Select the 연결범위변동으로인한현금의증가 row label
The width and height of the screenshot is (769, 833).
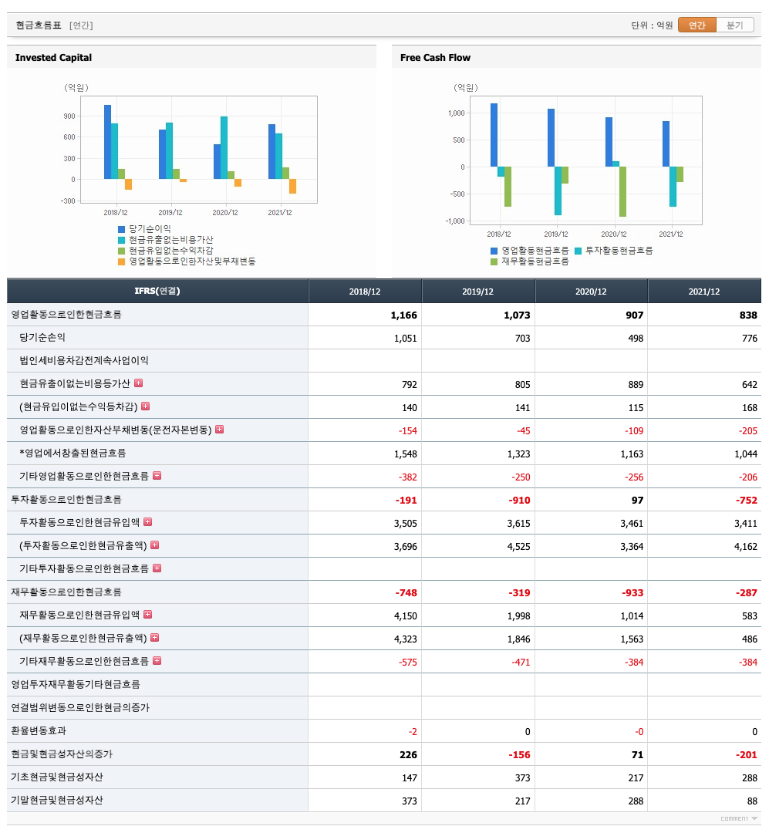[x=80, y=707]
